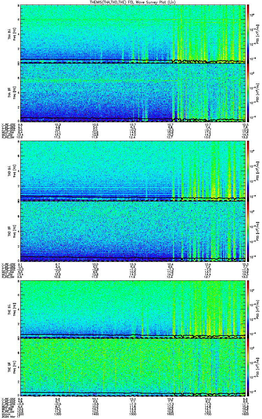Click the '1600' time tick label
The width and height of the screenshot is (262, 419).
click(x=170, y=413)
